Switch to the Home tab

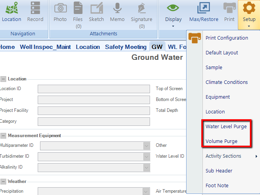point(7,47)
